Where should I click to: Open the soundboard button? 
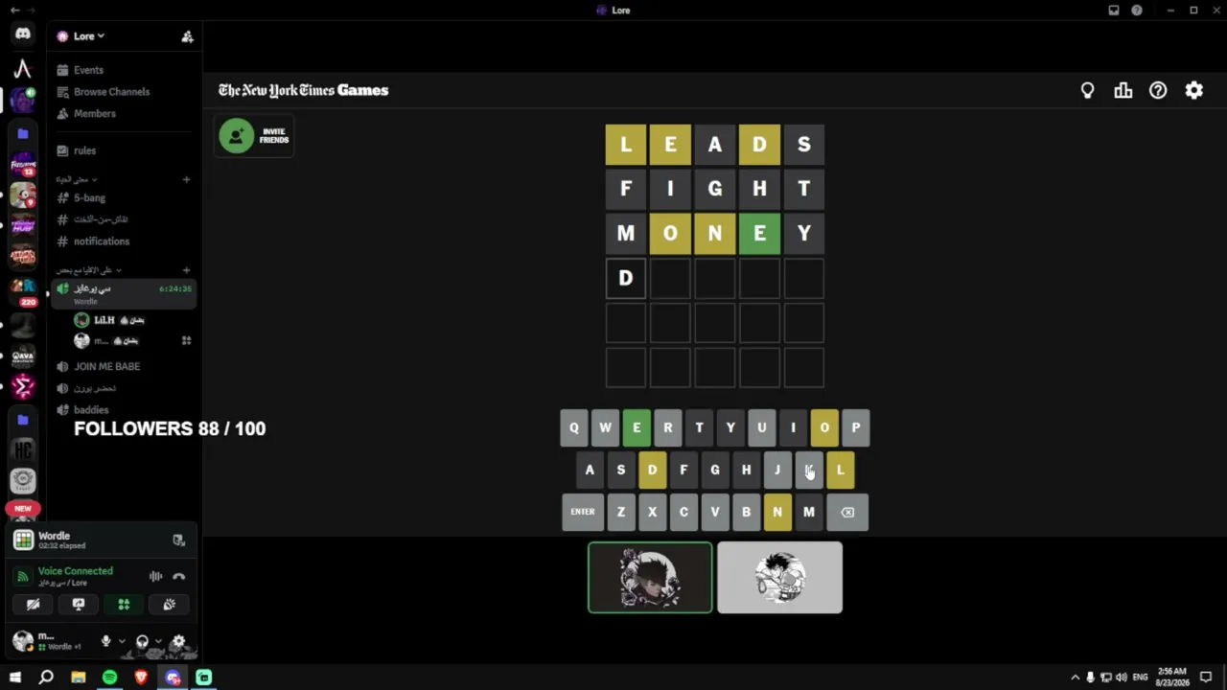coord(169,605)
